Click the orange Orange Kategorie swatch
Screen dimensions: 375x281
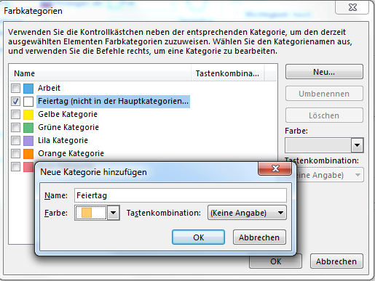click(28, 154)
